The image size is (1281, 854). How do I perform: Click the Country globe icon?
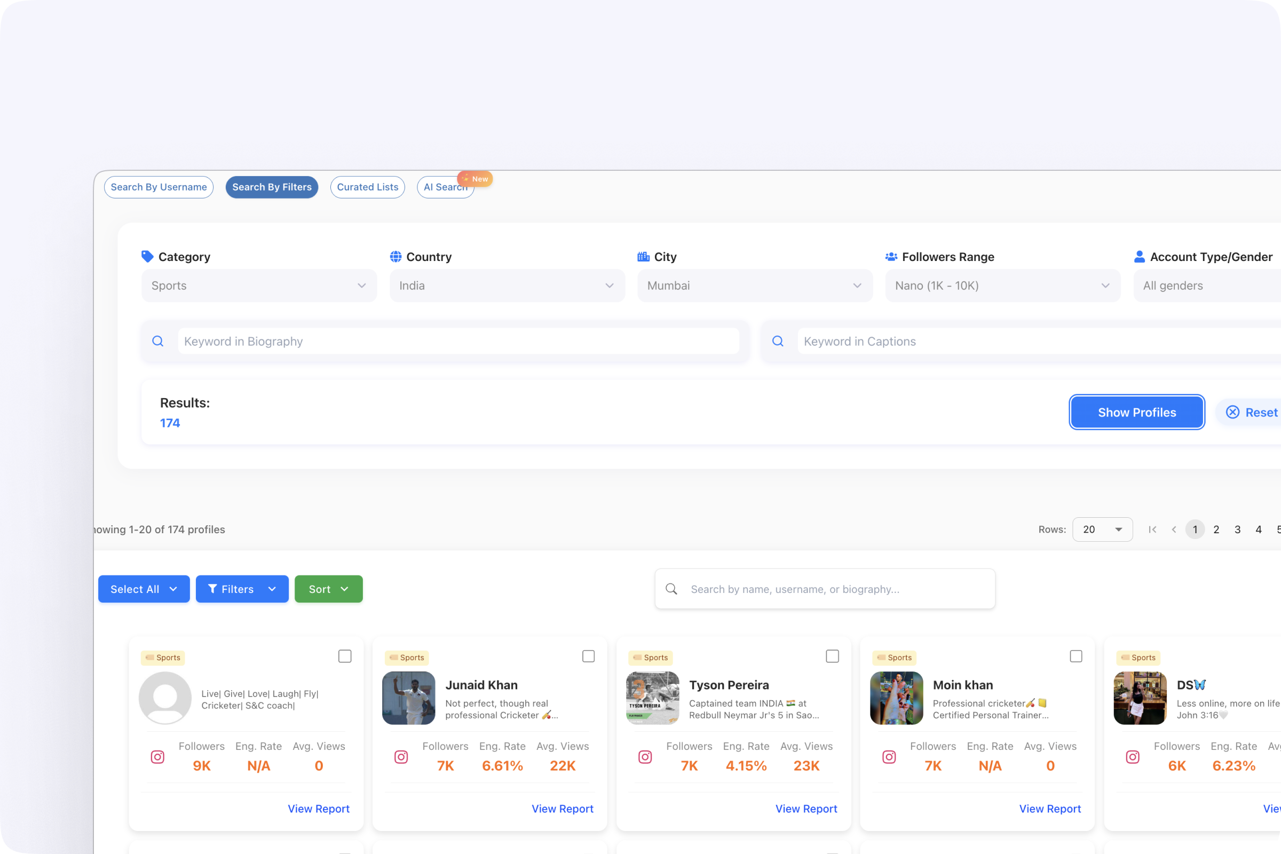point(396,257)
